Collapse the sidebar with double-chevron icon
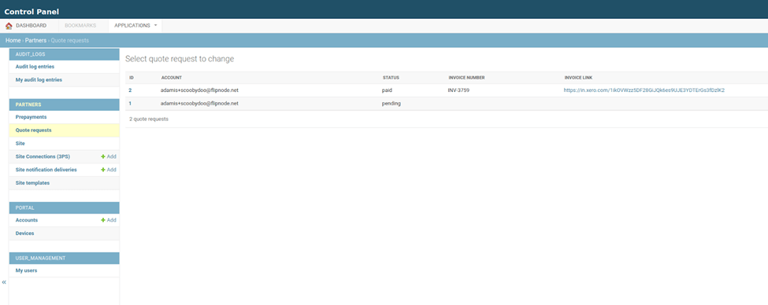768x305 pixels. (4, 282)
